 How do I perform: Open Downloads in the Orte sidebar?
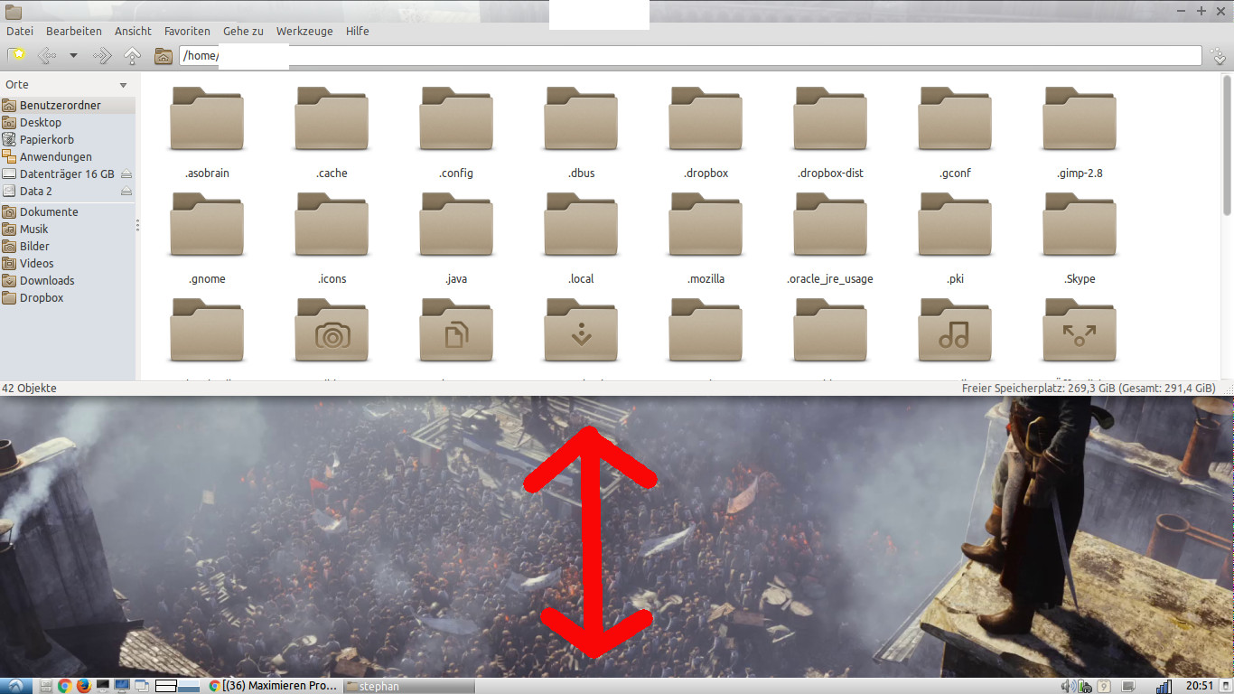click(47, 280)
